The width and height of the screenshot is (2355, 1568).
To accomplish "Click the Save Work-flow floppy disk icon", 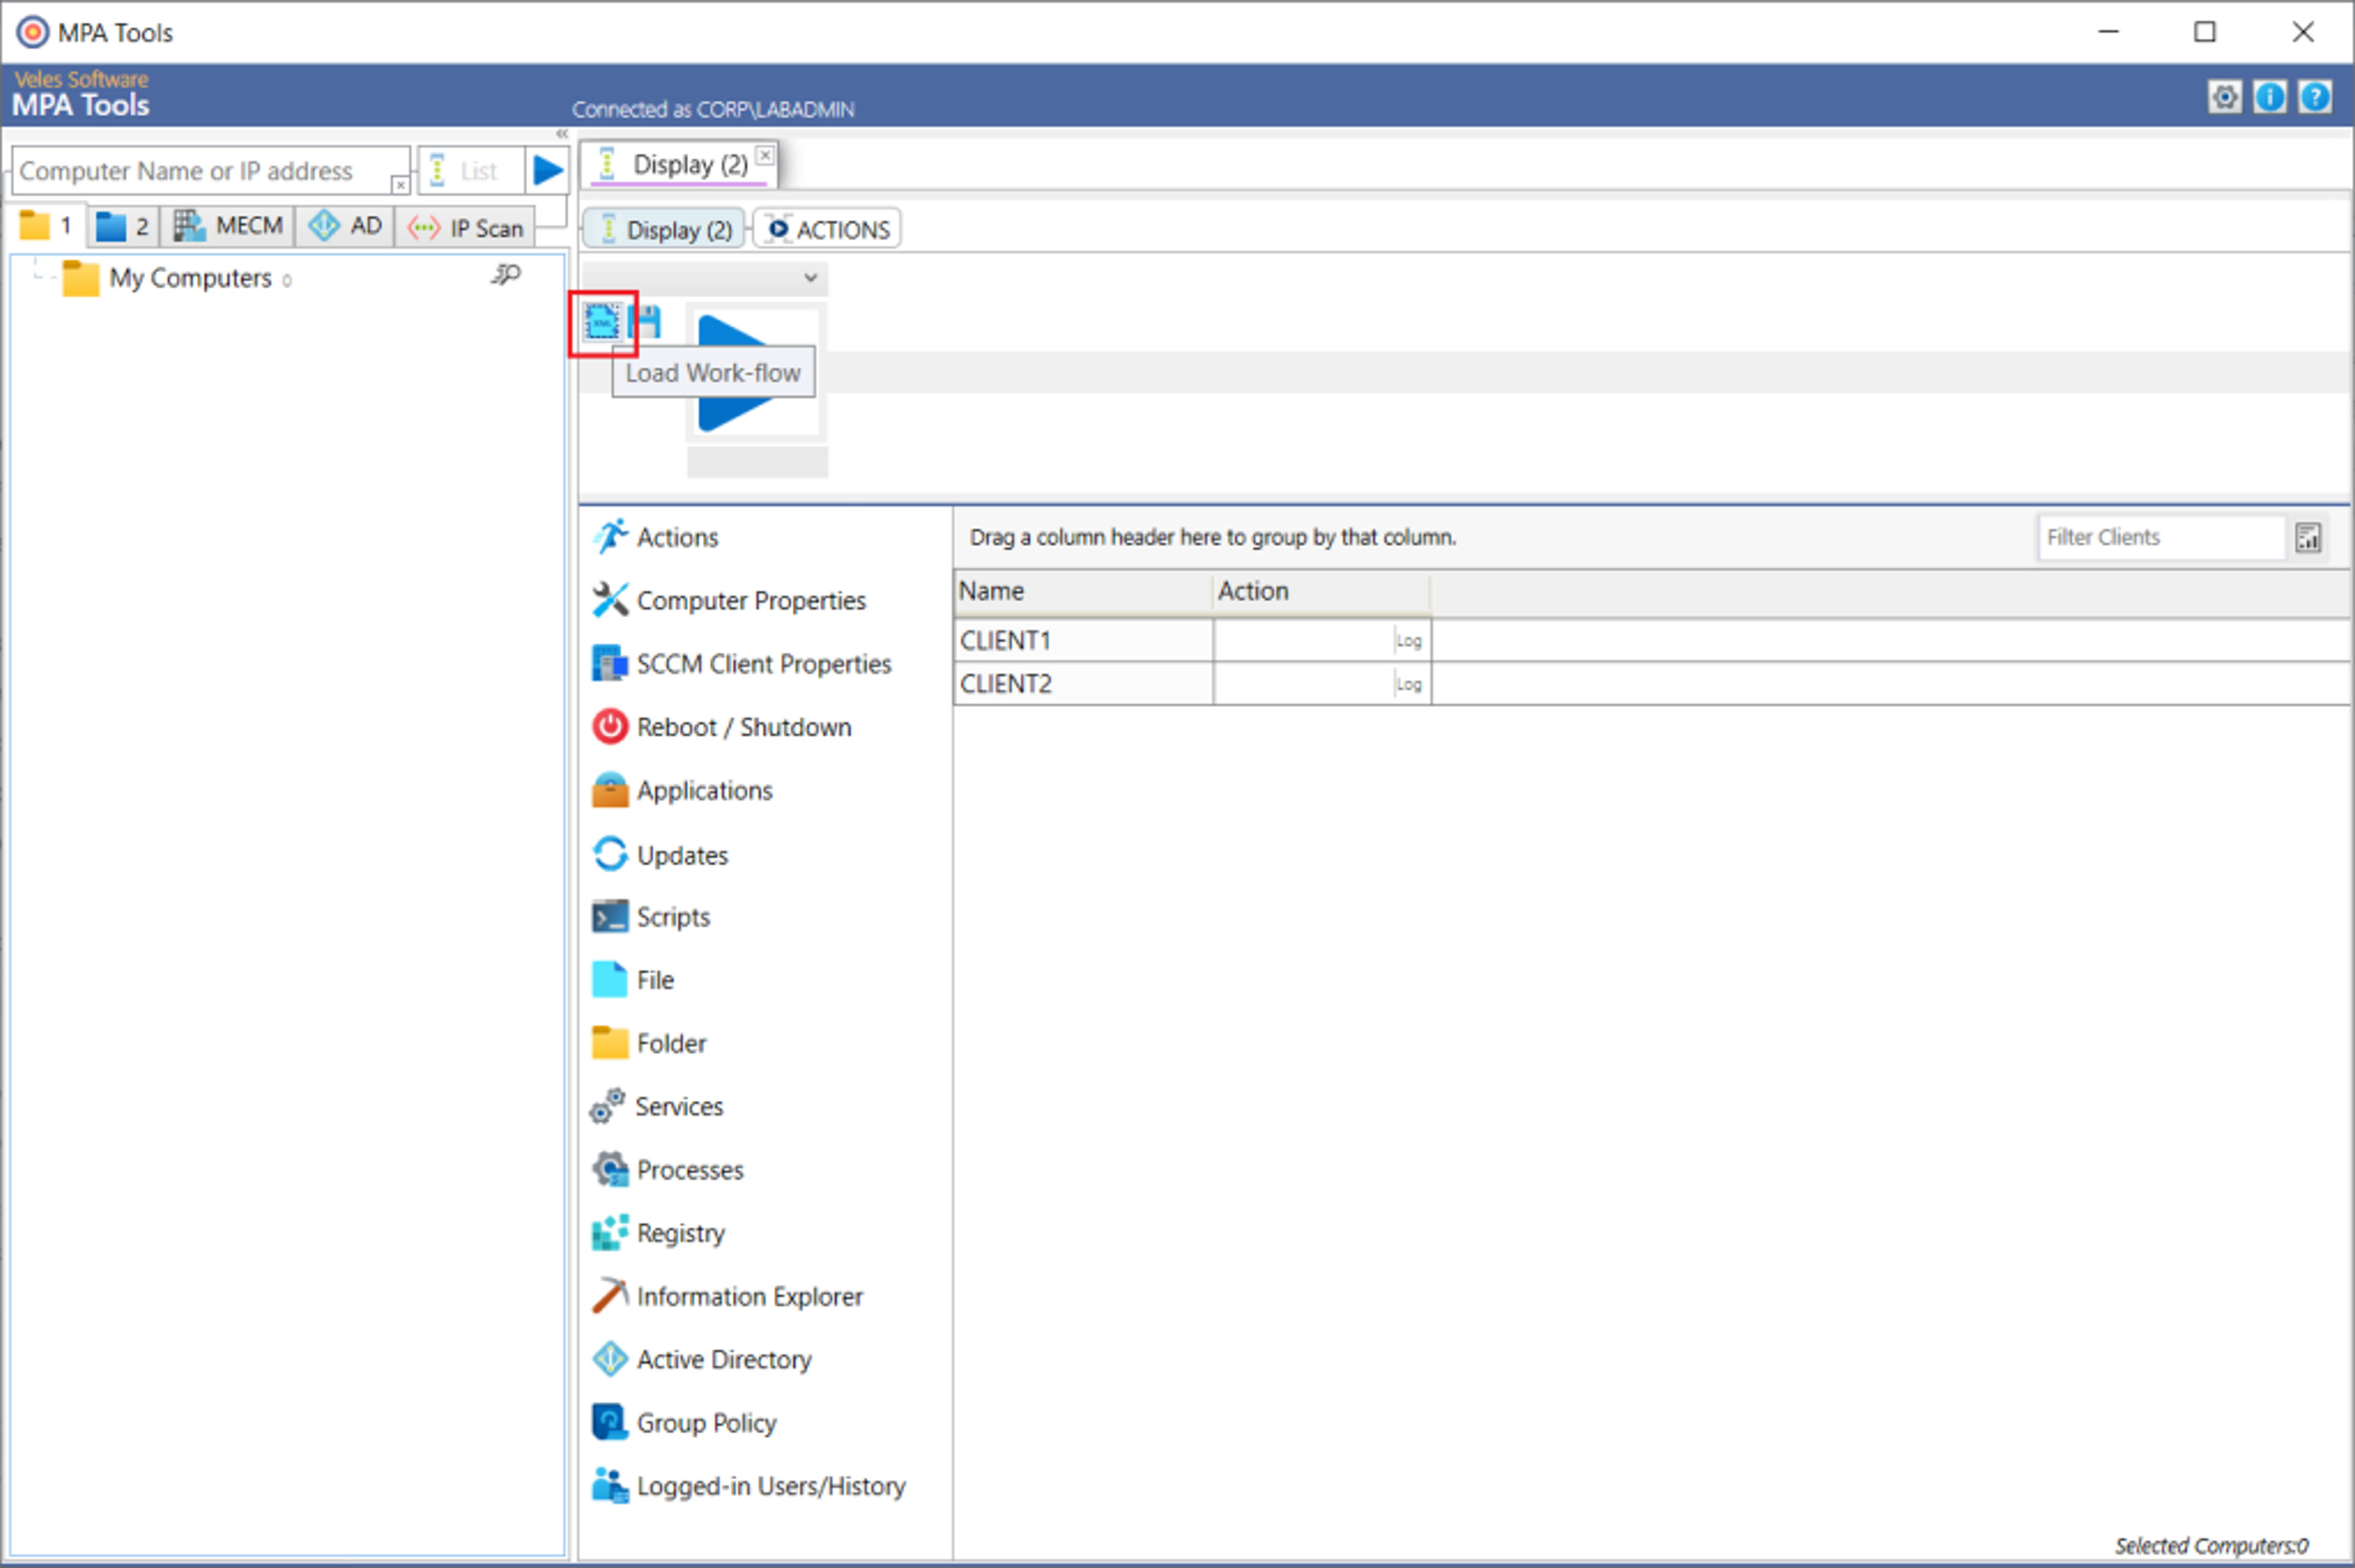I will coord(646,322).
